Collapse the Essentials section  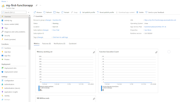click(34, 16)
